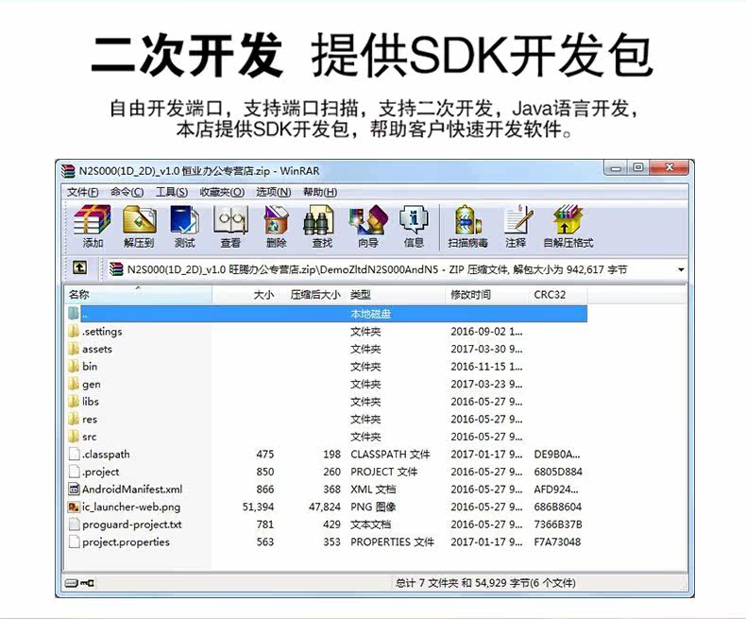746x619 pixels.
Task: Maximize the WinRAR window
Action: [x=638, y=167]
